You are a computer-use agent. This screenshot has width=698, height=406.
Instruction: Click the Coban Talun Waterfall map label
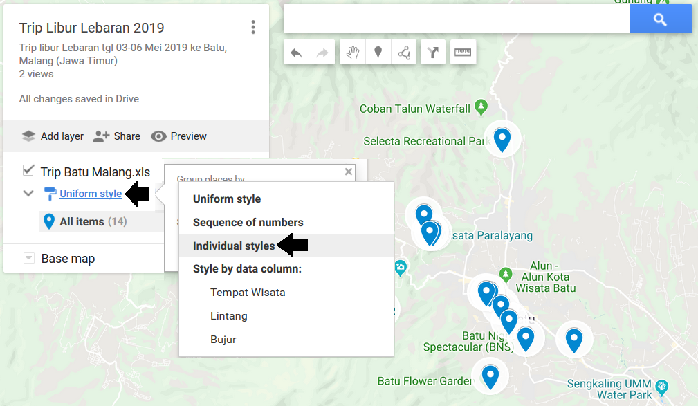click(415, 109)
